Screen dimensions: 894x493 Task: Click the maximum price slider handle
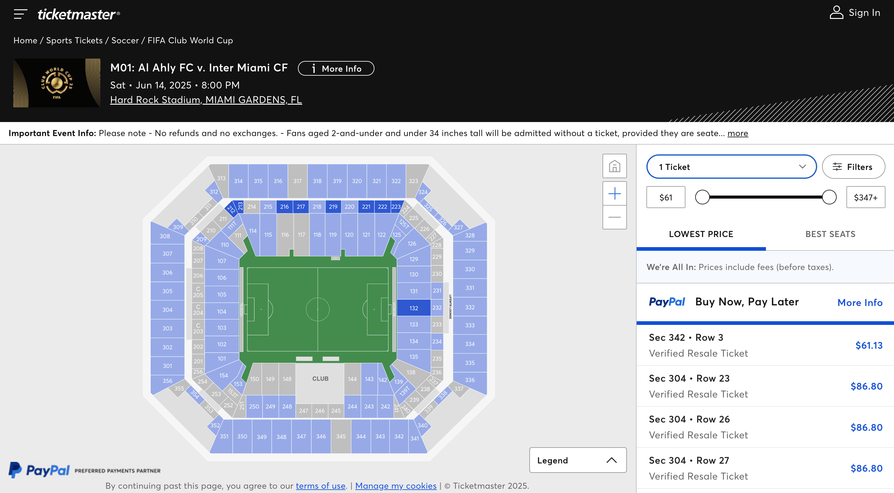(x=829, y=197)
